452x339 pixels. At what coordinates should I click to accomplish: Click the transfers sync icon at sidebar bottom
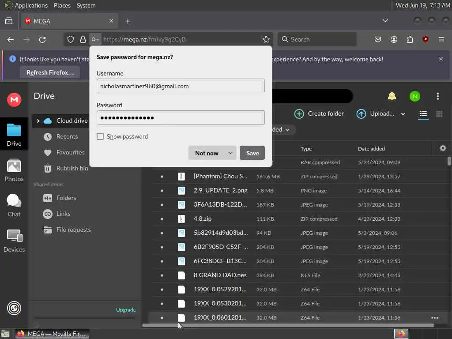[x=14, y=308]
